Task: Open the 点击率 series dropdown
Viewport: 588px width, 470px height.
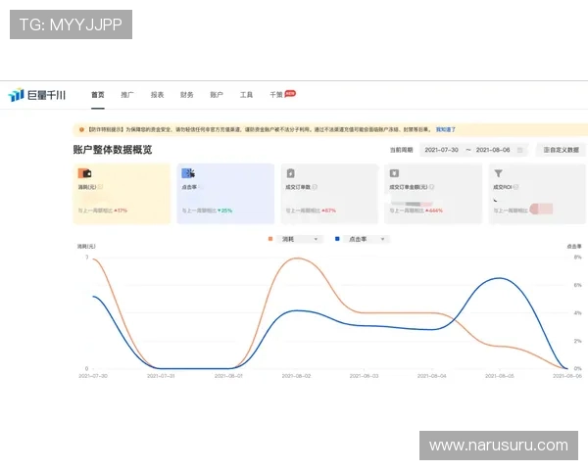Action: [x=367, y=239]
